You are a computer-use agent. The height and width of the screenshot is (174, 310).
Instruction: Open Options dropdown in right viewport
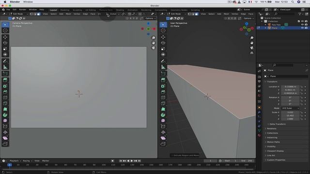(248, 18)
